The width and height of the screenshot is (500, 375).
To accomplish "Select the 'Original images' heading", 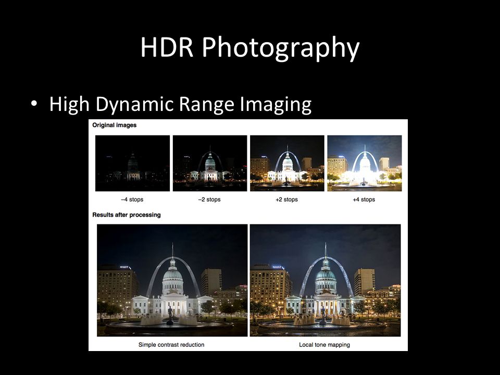I will tap(115, 125).
